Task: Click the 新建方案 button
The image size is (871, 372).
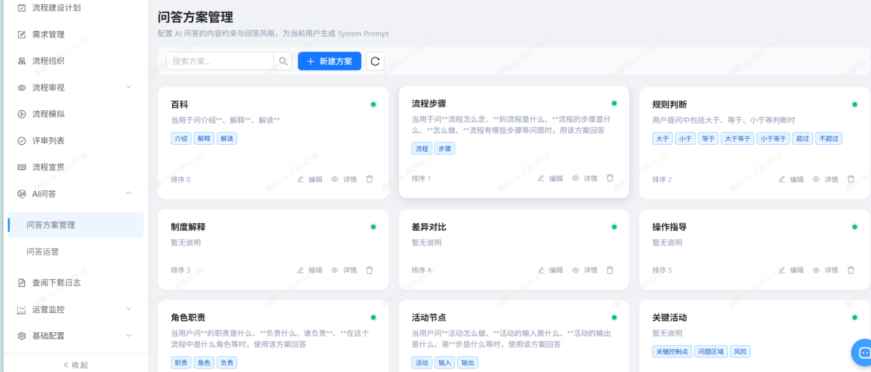Action: tap(329, 61)
